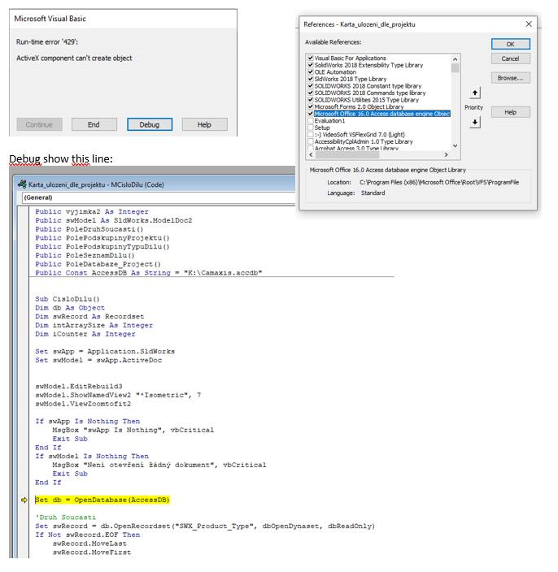The height and width of the screenshot is (572, 558).
Task: Click End in the error dialog
Action: pyautogui.click(x=94, y=124)
